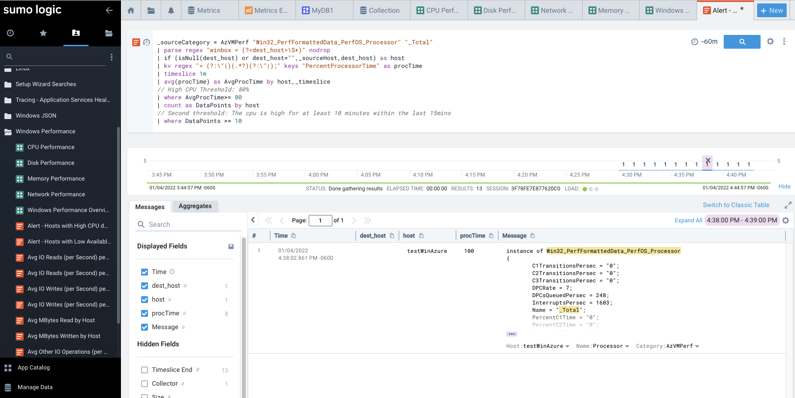The image size is (795, 398).
Task: Save the displayed fields floppy icon
Action: coord(231,246)
